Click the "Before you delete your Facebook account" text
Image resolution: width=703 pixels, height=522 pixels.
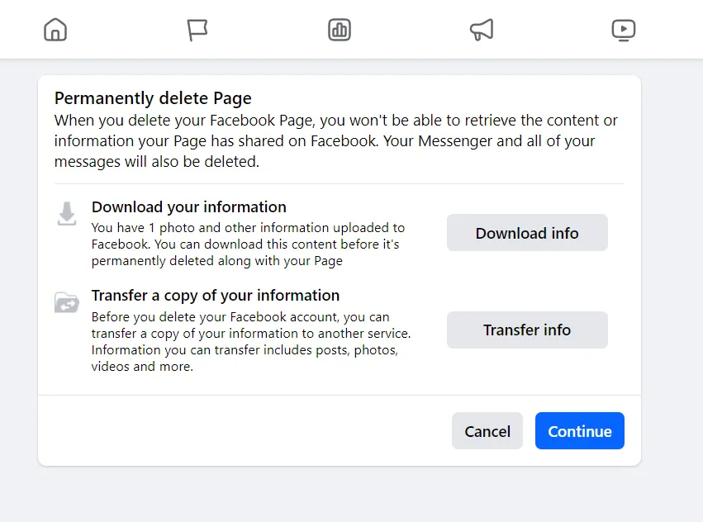coord(251,342)
